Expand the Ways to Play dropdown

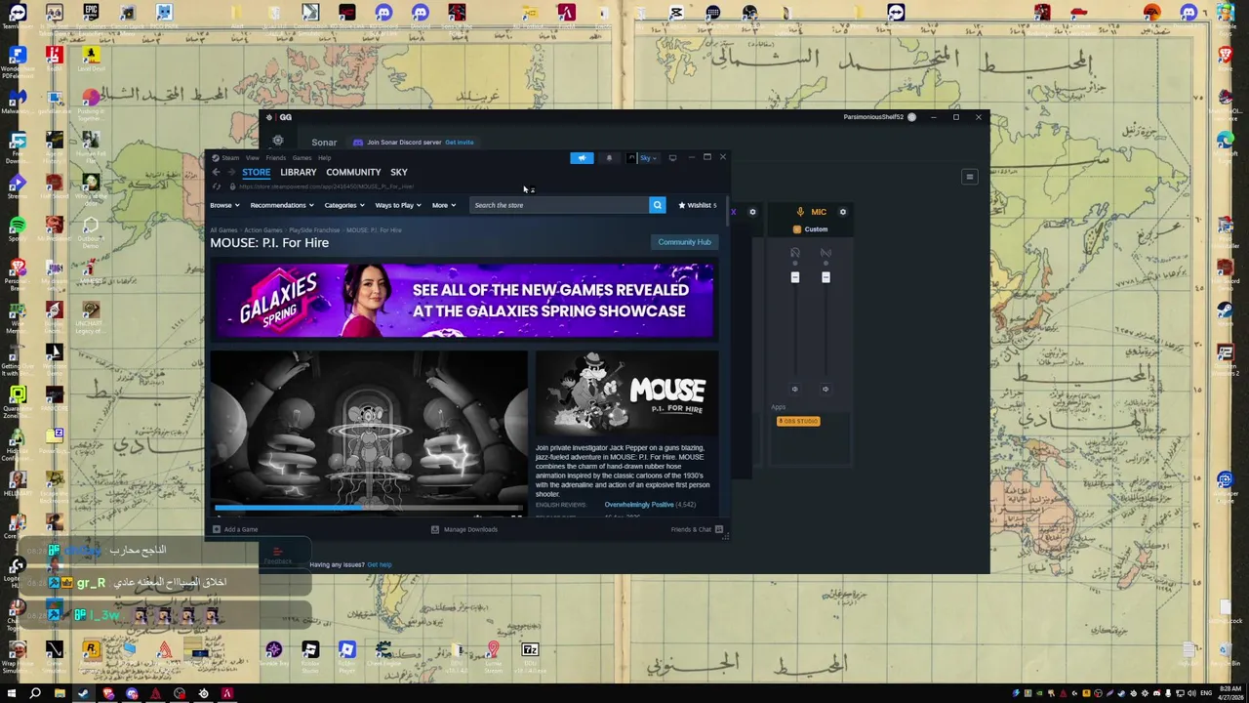click(x=398, y=205)
